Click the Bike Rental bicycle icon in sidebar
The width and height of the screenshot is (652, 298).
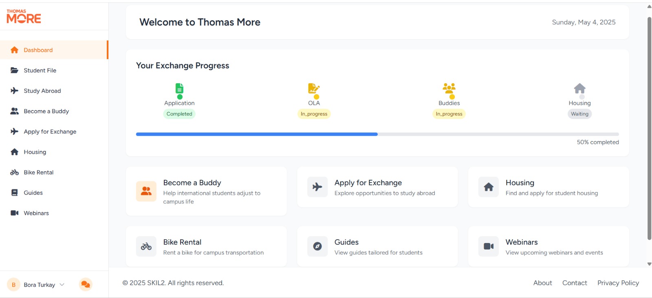(x=15, y=172)
